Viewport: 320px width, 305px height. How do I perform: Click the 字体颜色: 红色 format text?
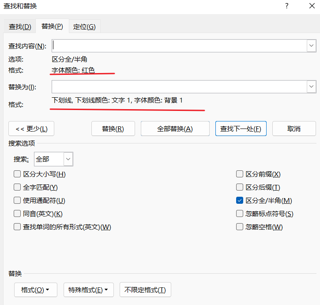(x=73, y=70)
